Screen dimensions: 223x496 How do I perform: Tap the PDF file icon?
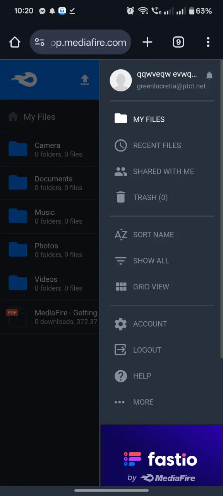17,317
